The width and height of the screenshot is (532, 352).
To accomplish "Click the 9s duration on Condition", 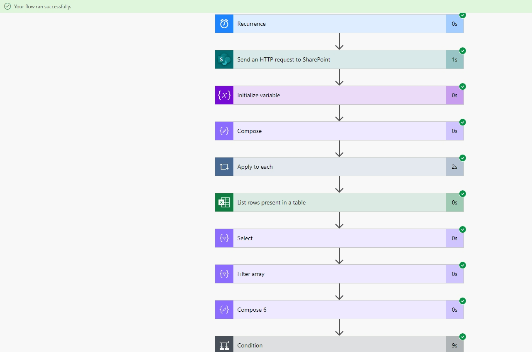I will tap(455, 344).
